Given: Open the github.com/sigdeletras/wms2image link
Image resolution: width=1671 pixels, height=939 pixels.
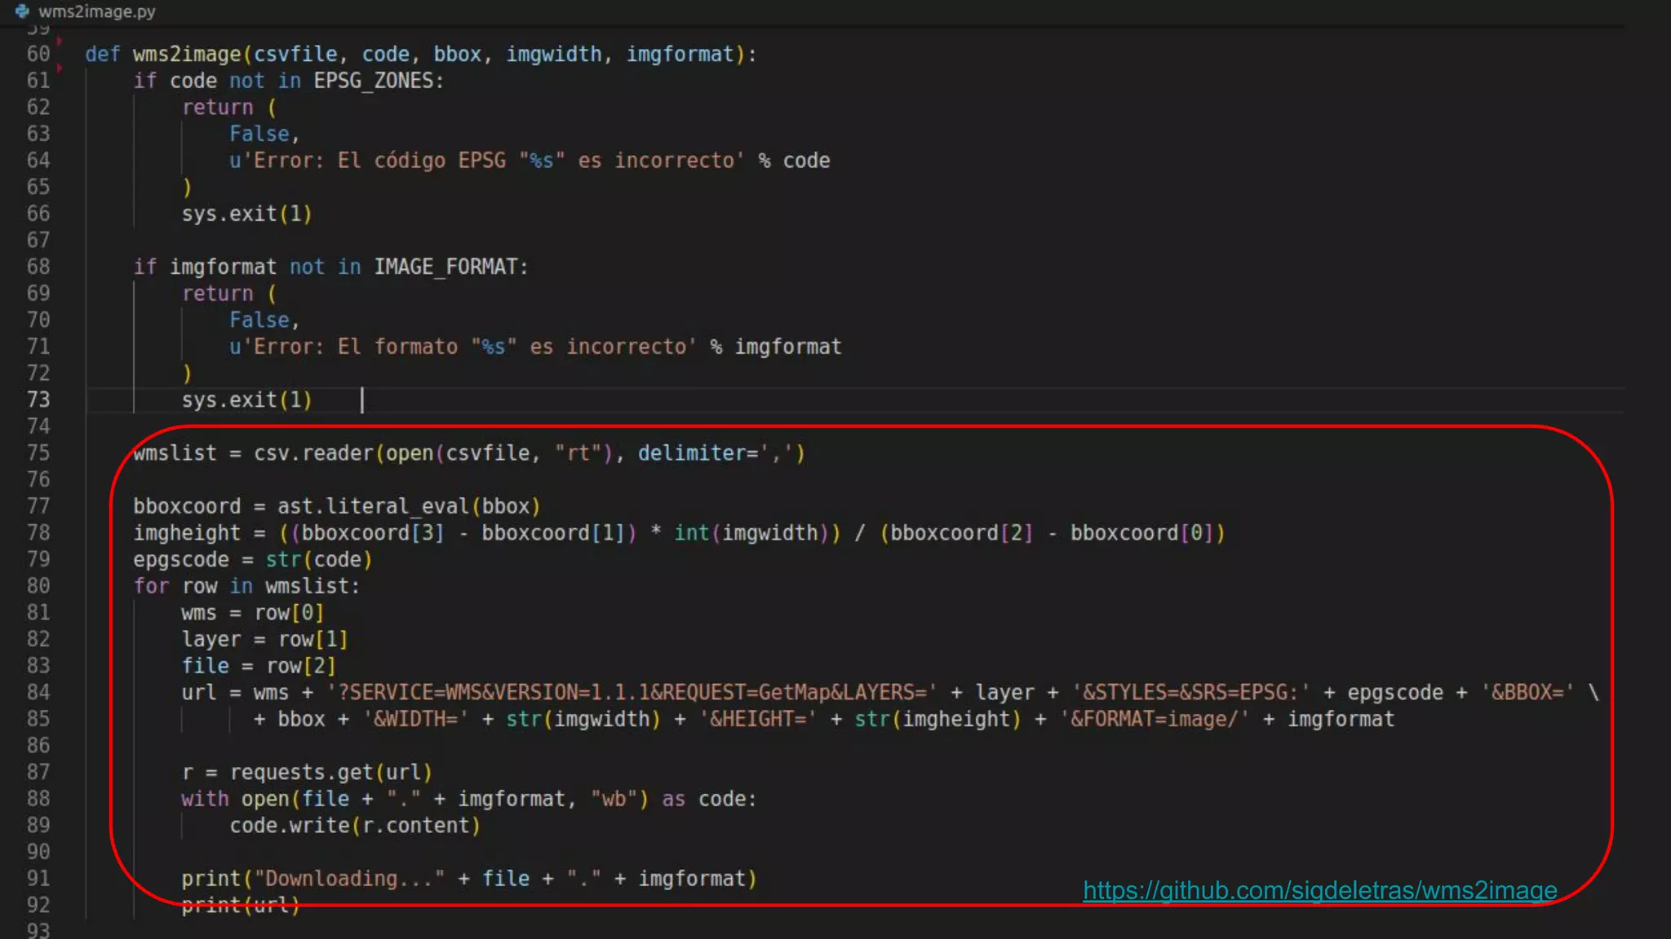Looking at the screenshot, I should click(x=1319, y=890).
